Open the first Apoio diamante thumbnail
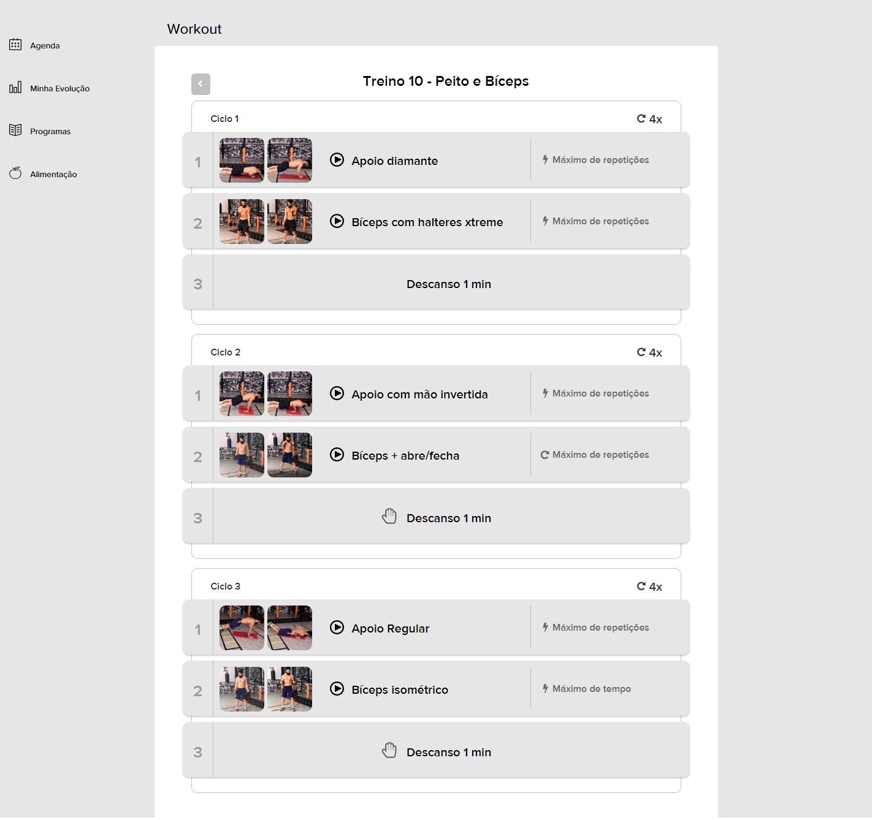The image size is (872, 820). coord(242,160)
